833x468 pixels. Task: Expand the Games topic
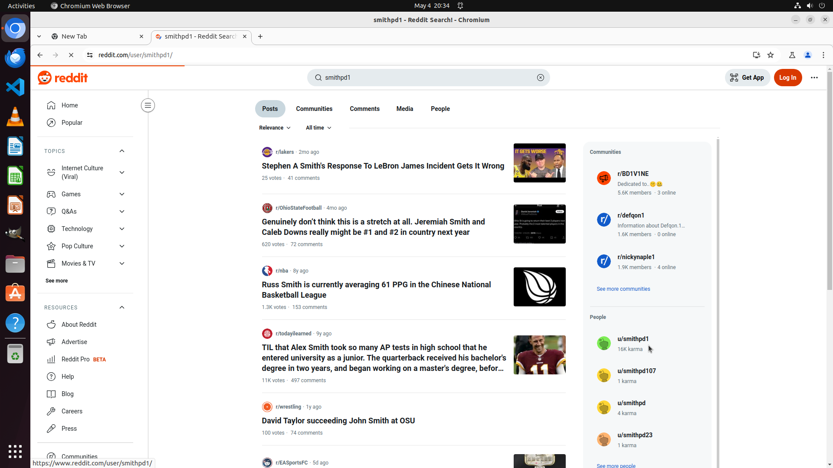[122, 194]
